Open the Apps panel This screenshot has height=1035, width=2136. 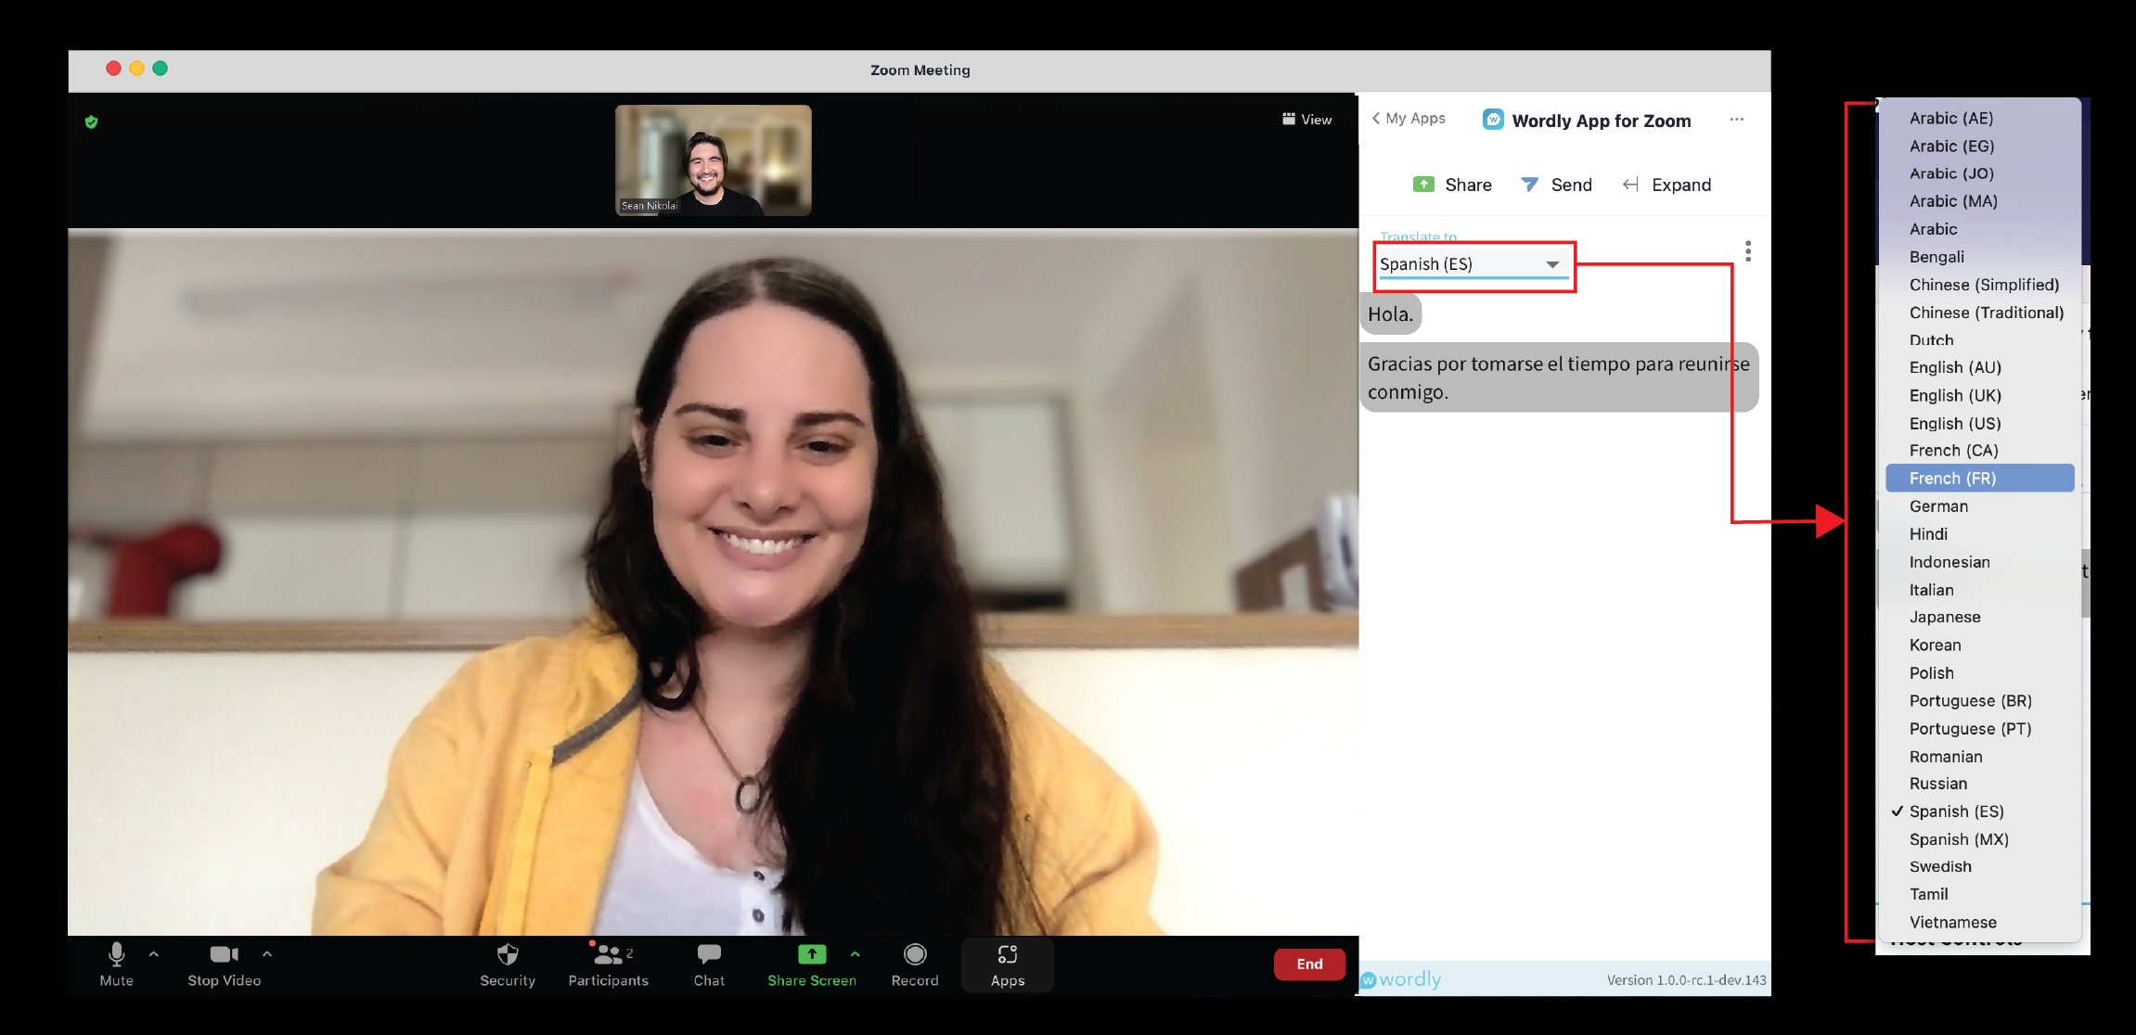pos(1008,965)
